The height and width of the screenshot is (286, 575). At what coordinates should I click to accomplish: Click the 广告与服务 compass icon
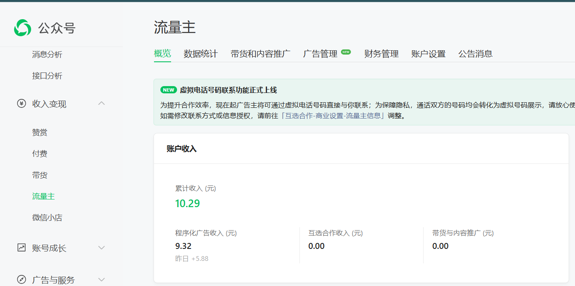point(21,280)
